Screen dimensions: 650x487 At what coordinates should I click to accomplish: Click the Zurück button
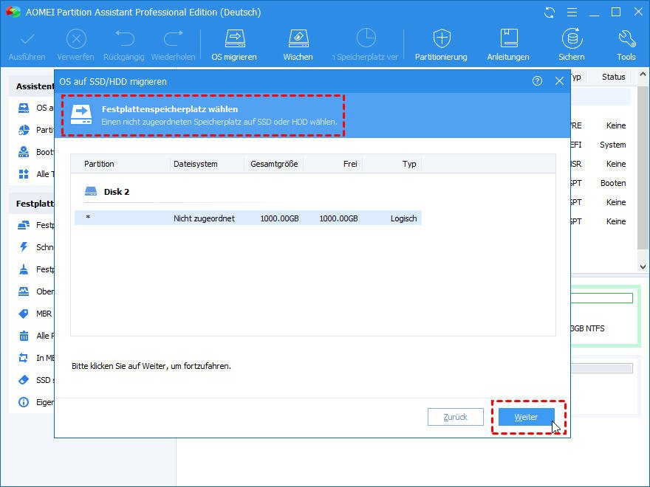[455, 417]
